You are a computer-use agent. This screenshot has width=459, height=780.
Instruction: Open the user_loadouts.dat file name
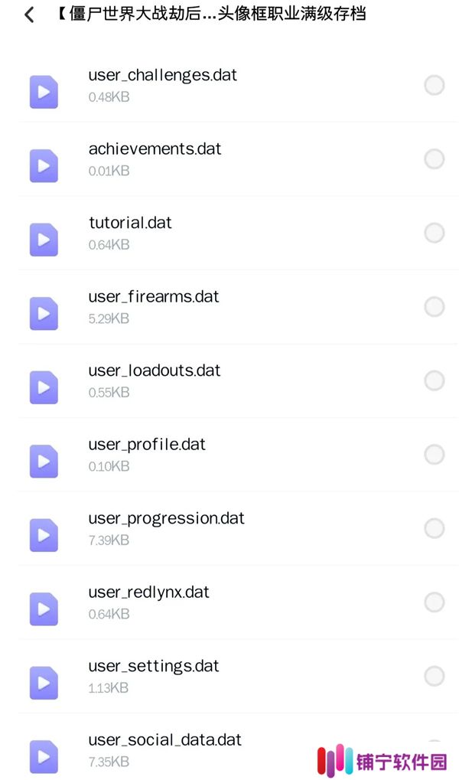tap(155, 370)
